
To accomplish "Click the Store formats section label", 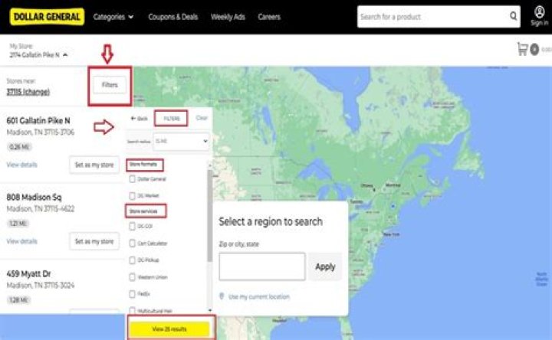I will (x=143, y=164).
